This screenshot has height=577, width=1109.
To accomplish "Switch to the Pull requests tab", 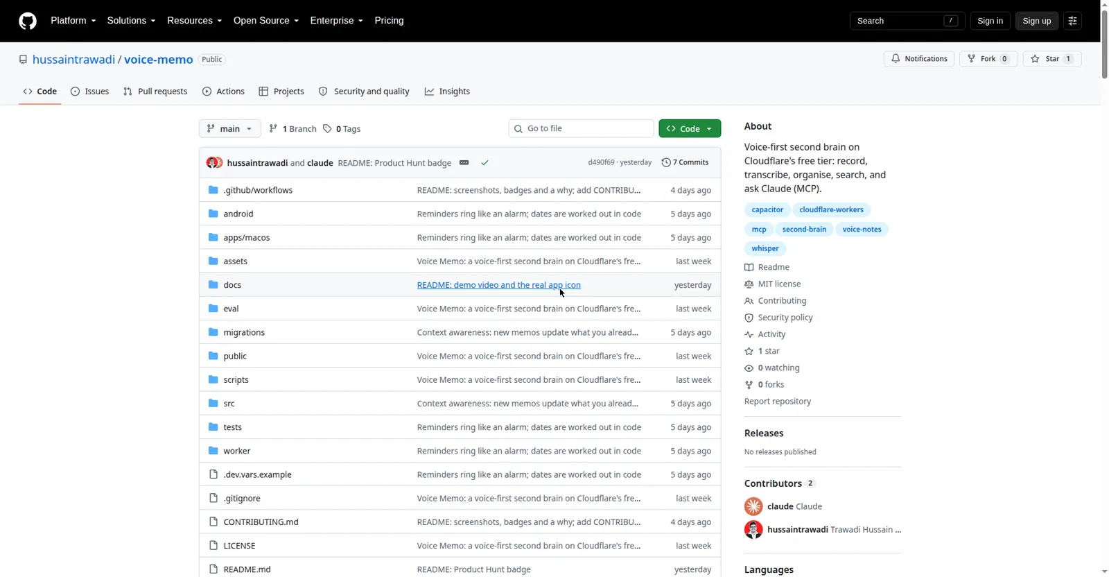I will point(155,92).
